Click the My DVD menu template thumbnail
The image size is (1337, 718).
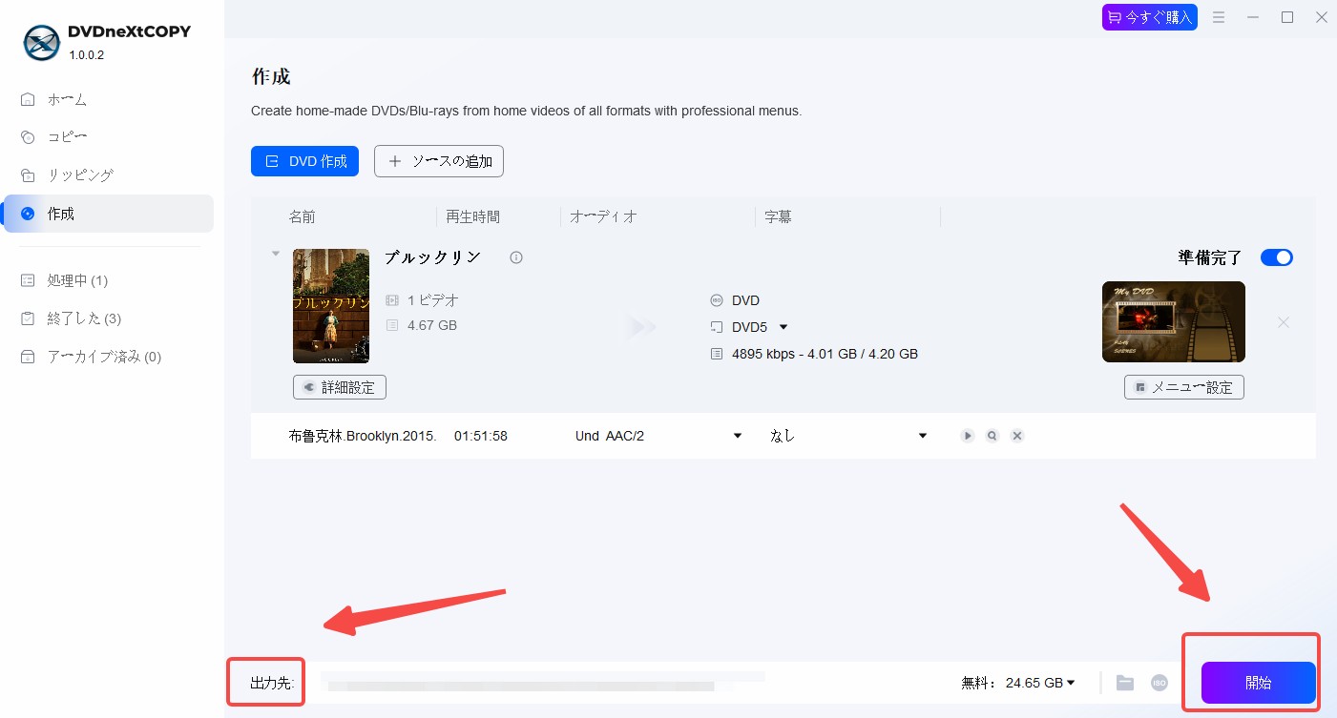1174,321
